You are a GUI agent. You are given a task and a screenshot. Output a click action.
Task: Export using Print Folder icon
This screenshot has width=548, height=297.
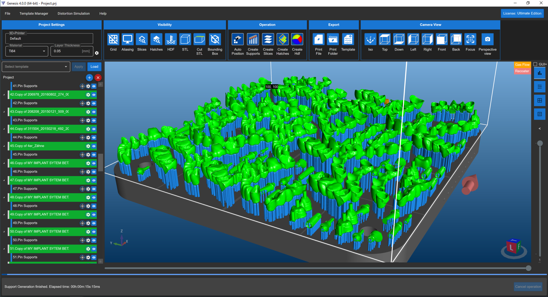333,39
